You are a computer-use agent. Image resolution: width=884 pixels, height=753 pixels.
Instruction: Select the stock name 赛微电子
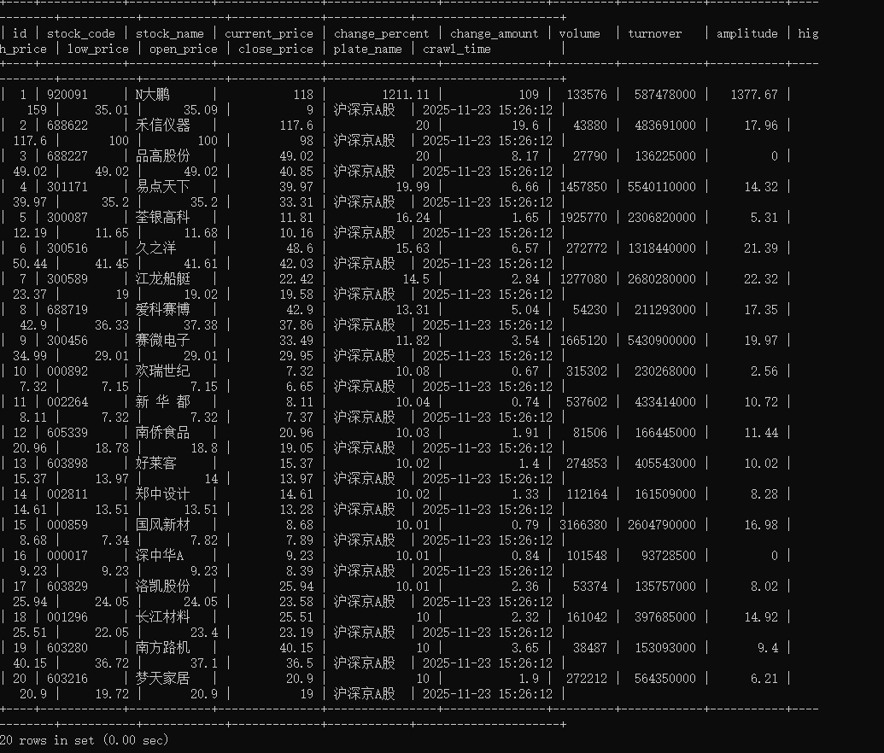(x=163, y=340)
